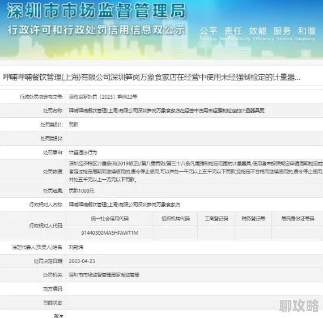Select the 处罚名称 value ending in 计量器具案
323x318 pixels.
tap(167, 111)
